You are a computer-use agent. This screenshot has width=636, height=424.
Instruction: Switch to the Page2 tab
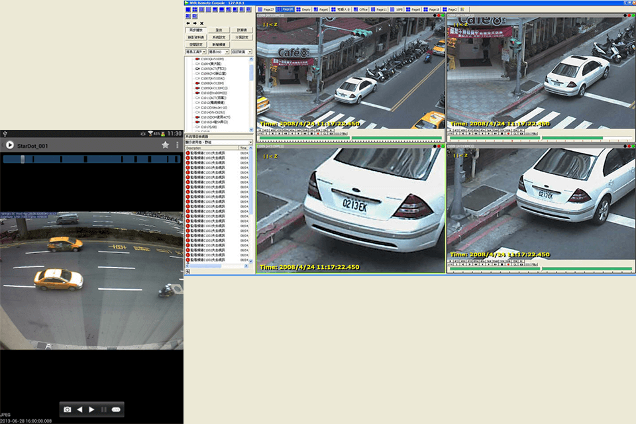point(450,9)
